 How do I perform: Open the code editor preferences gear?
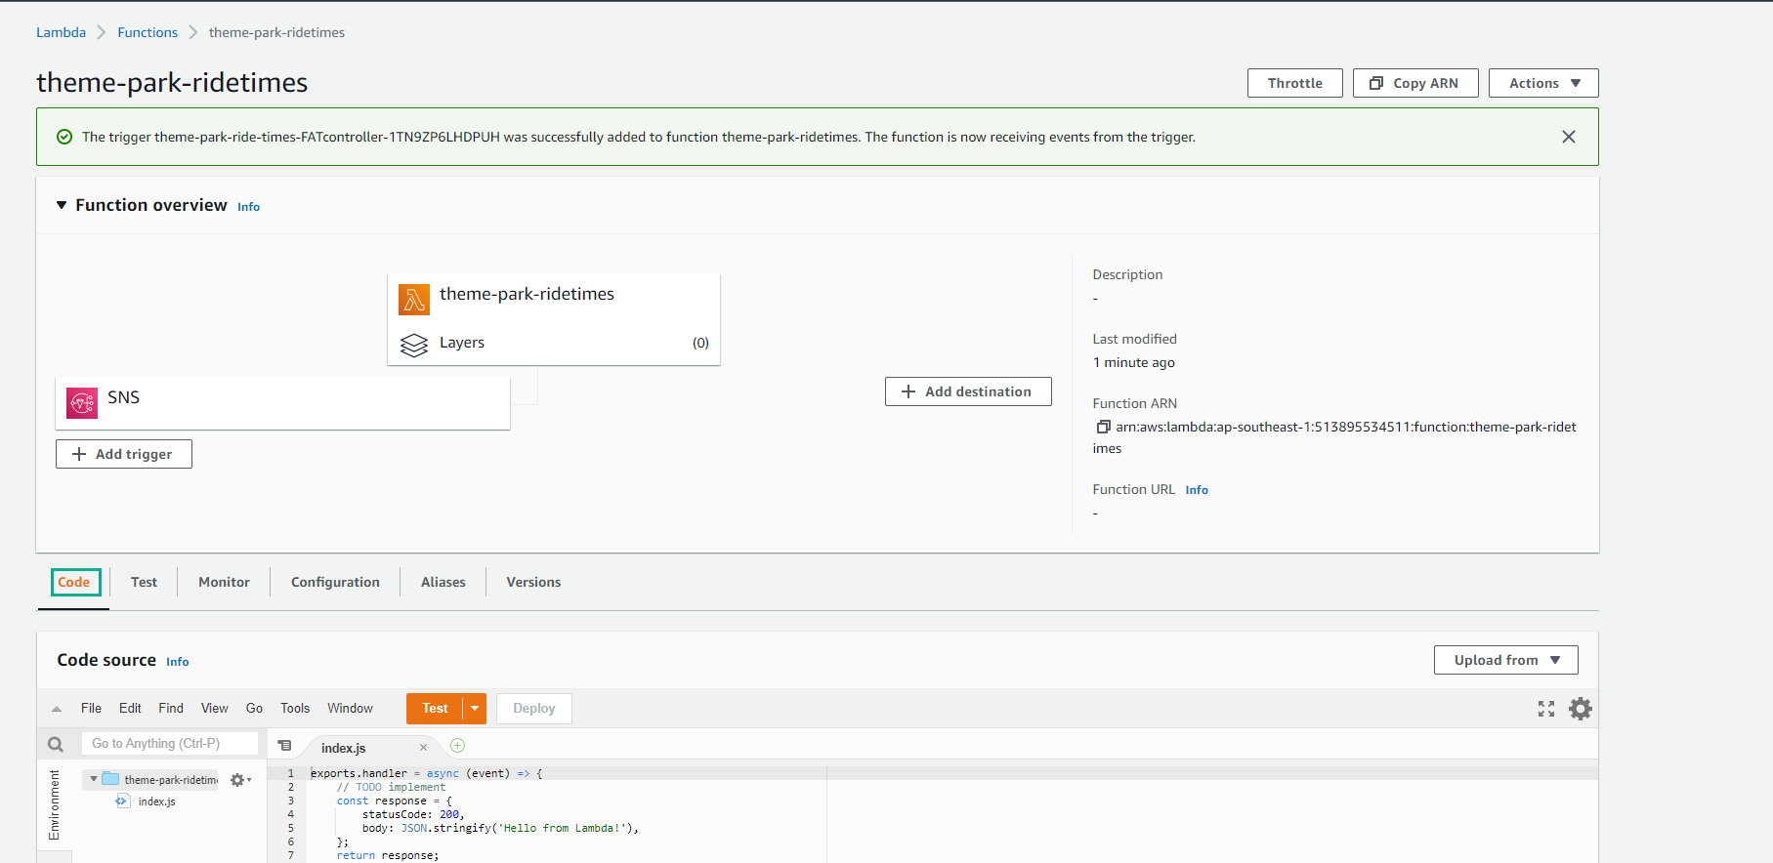click(x=1581, y=709)
